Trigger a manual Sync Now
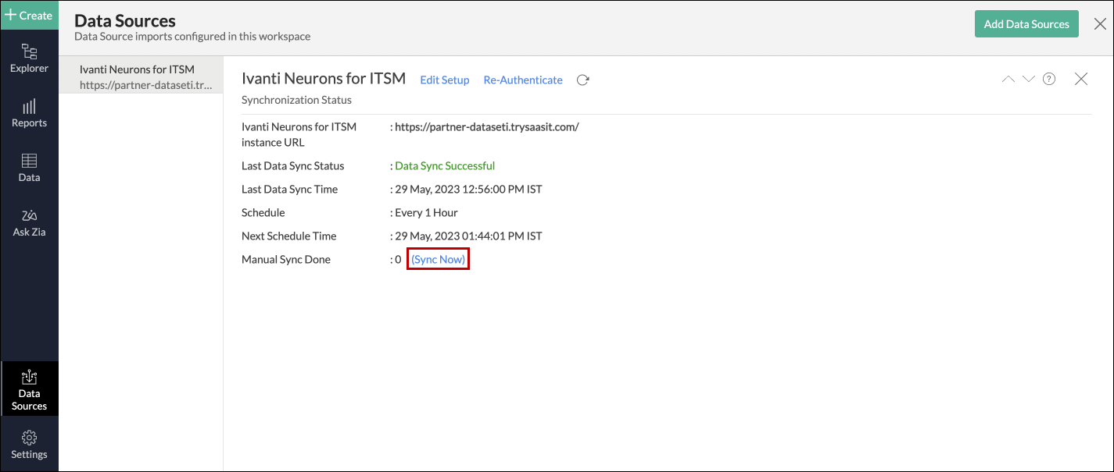This screenshot has width=1114, height=472. coord(438,258)
